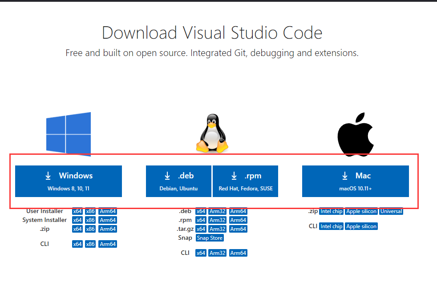Choose Arm64 Windows .zip download
Screen dimensions: 437x282
click(x=108, y=229)
